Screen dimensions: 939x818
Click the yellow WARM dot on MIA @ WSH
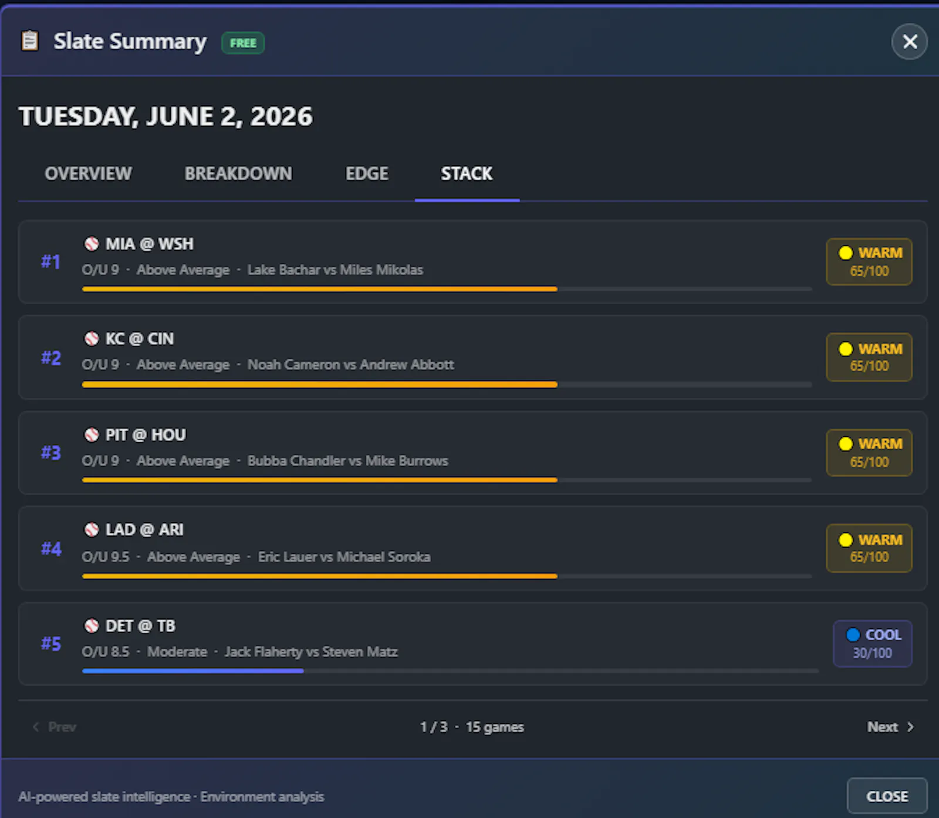pyautogui.click(x=846, y=253)
